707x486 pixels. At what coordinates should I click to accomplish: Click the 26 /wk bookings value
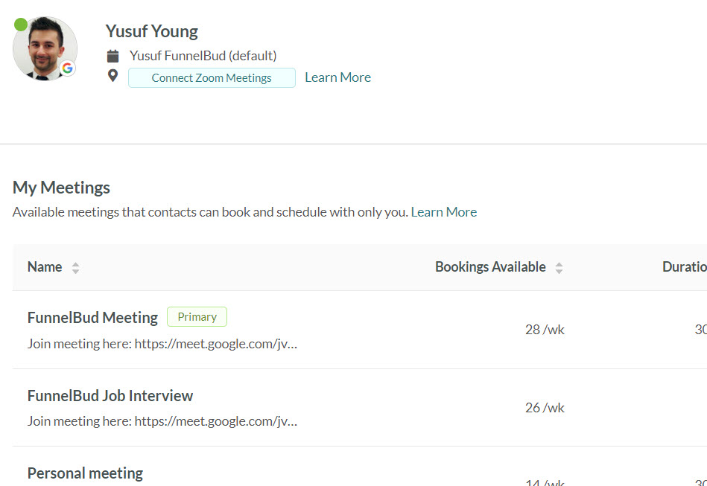click(x=545, y=408)
